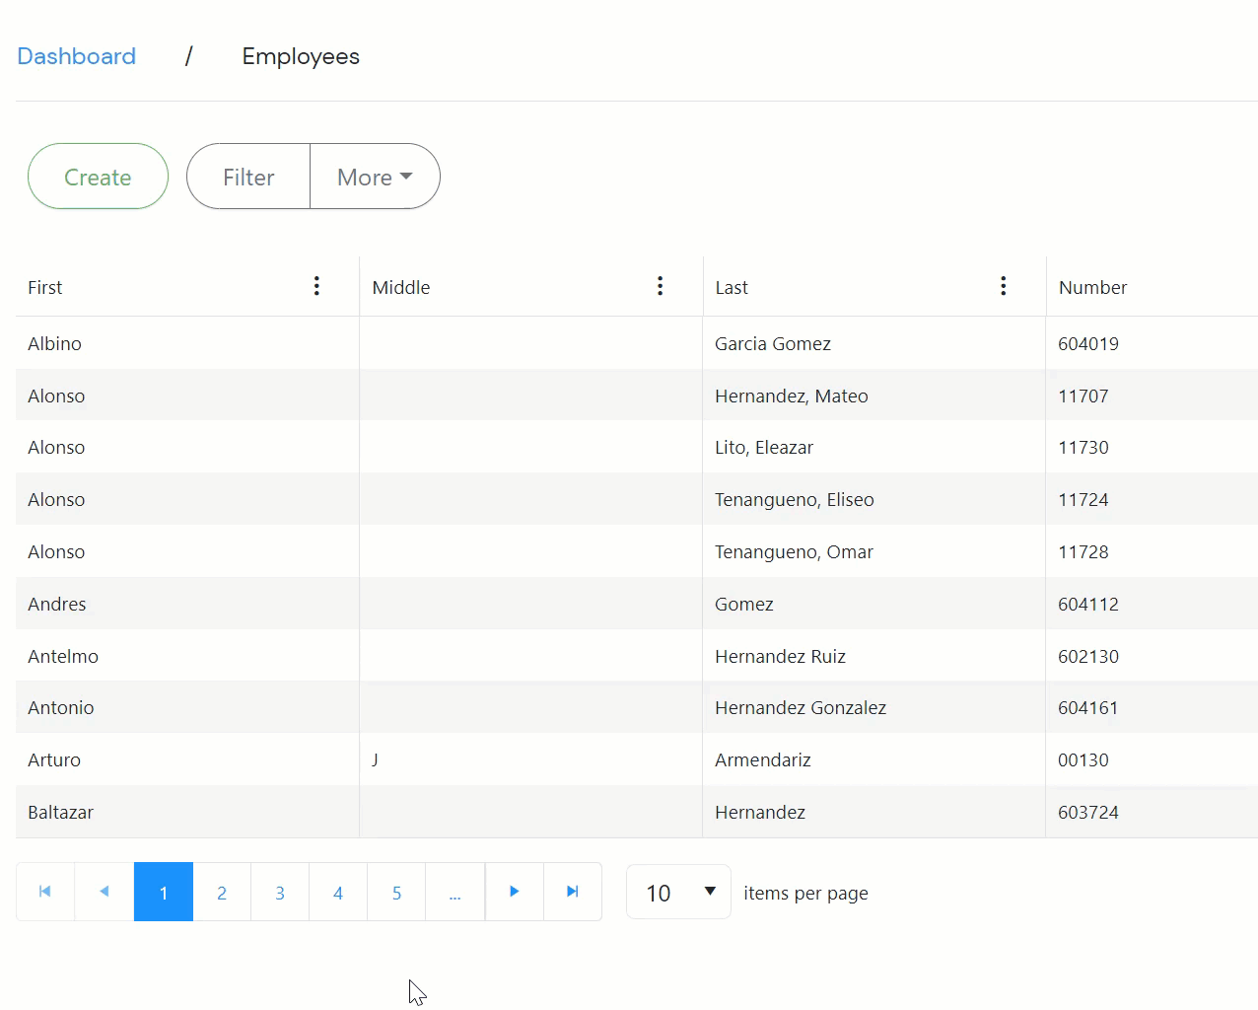Image resolution: width=1258 pixels, height=1010 pixels.
Task: Switch to page 3 of employees
Action: [x=280, y=893]
